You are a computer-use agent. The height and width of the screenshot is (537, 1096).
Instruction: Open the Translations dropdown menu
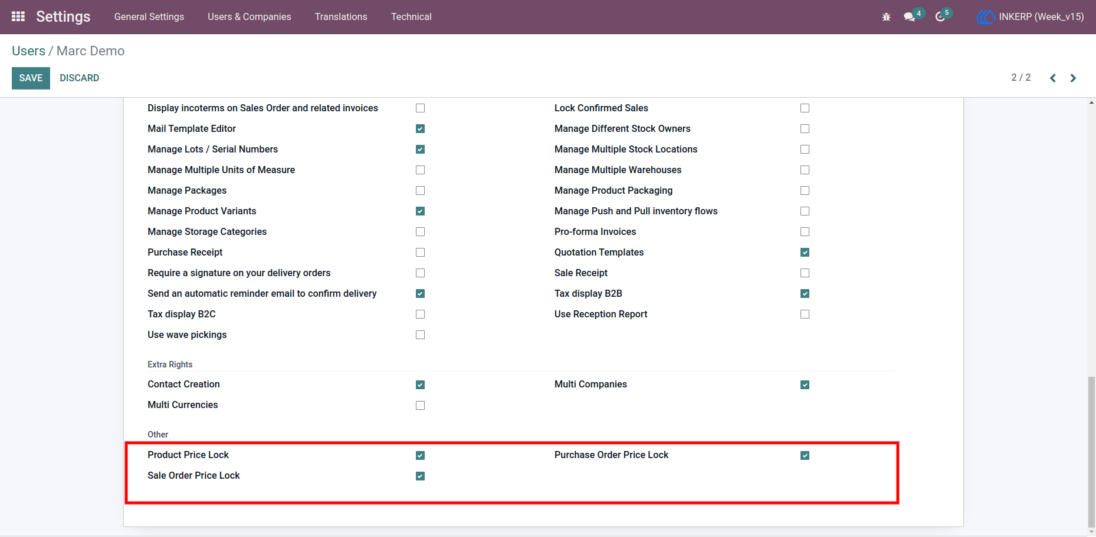pos(341,16)
